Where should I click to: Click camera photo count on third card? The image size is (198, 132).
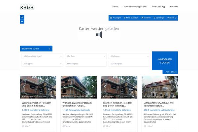134,96
